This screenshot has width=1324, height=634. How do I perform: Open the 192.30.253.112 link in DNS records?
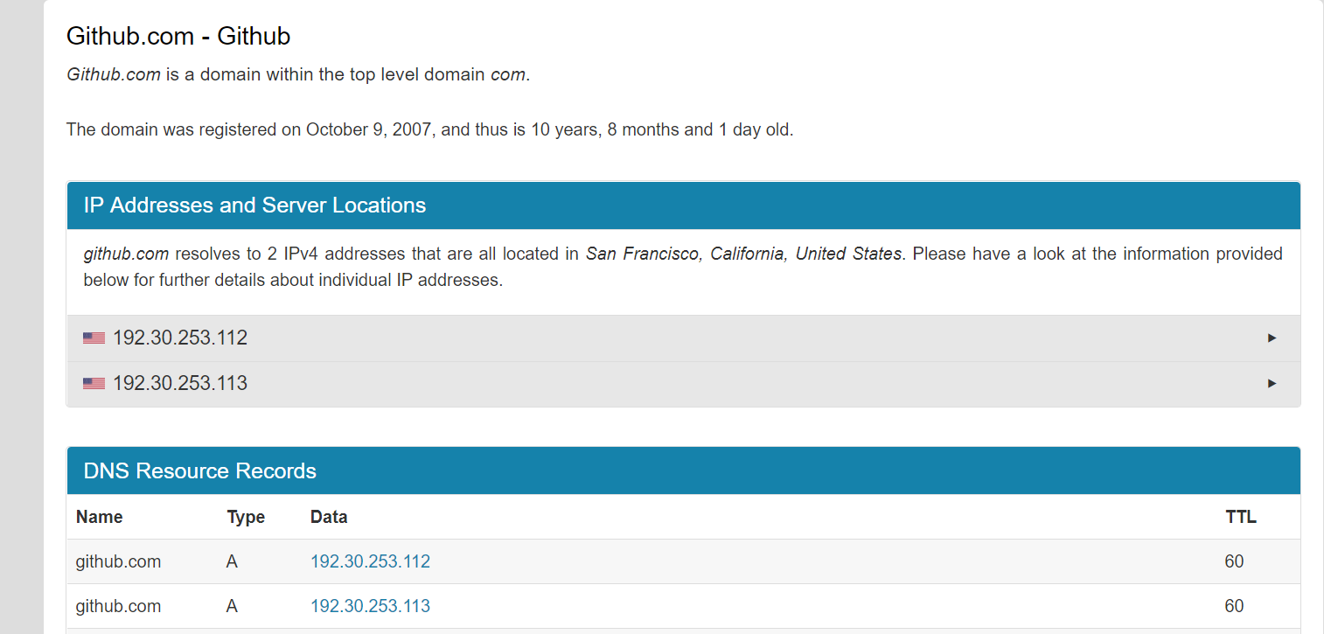370,561
